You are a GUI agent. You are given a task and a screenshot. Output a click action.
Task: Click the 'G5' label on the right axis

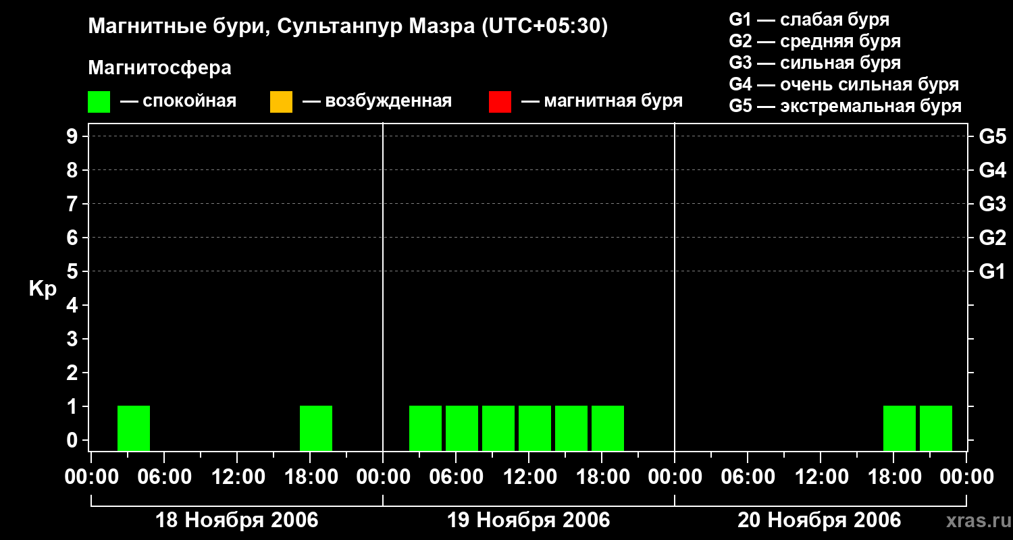pos(992,136)
